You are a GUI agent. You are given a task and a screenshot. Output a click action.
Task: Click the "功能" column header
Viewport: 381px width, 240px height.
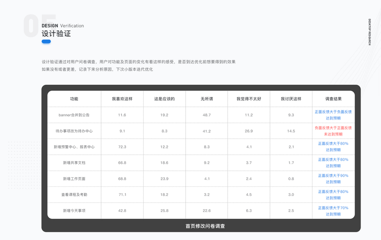[74, 99]
